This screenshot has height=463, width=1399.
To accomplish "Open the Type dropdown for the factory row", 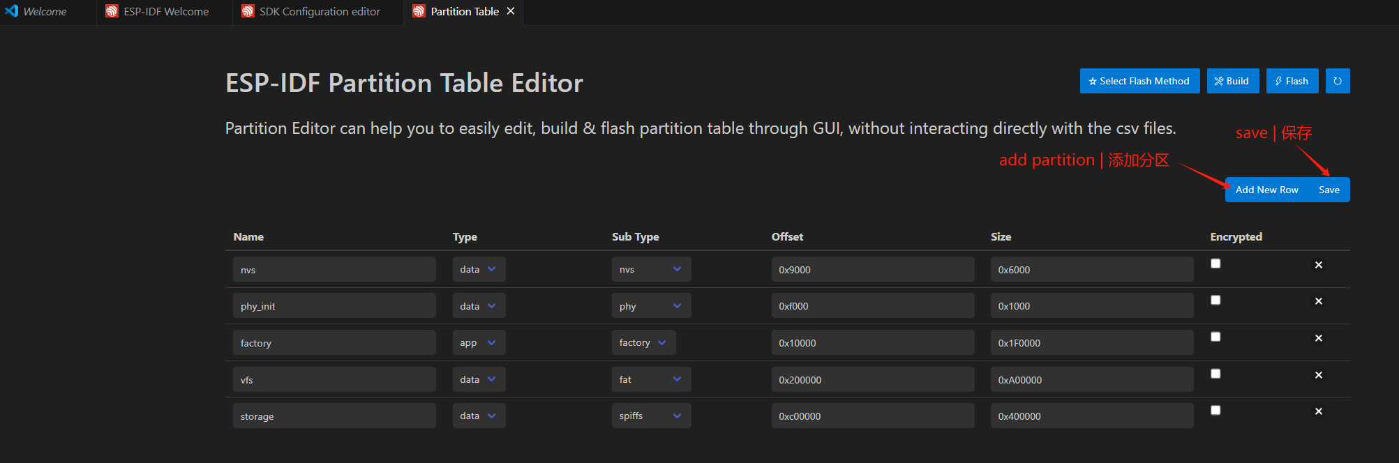I will (x=478, y=342).
